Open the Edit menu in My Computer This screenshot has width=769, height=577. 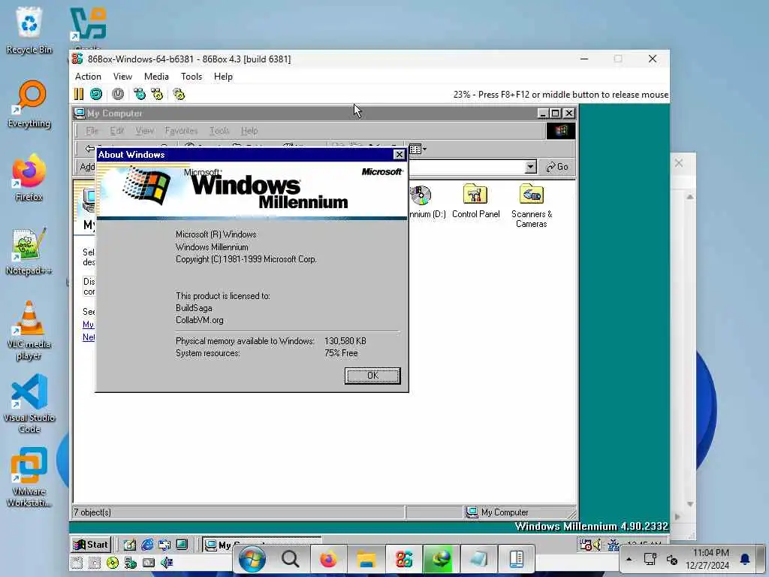pyautogui.click(x=116, y=131)
